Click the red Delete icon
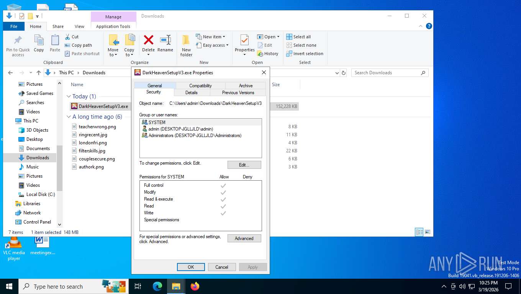521x294 pixels. (148, 40)
